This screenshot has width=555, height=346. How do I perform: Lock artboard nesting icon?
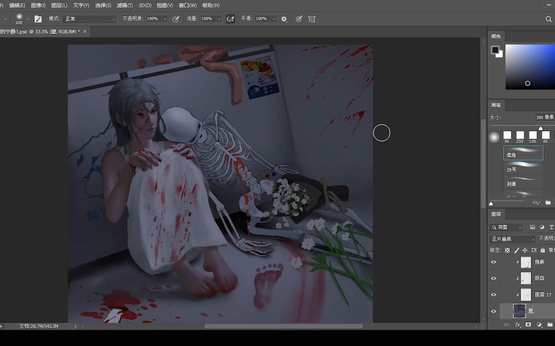[534, 250]
